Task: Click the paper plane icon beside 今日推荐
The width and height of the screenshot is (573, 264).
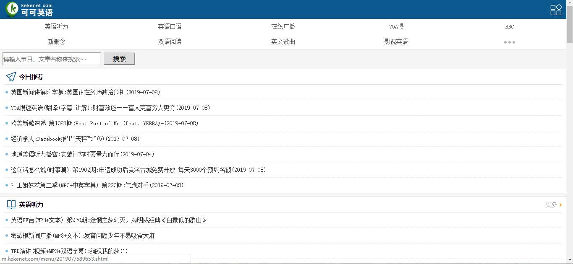Action: click(10, 77)
